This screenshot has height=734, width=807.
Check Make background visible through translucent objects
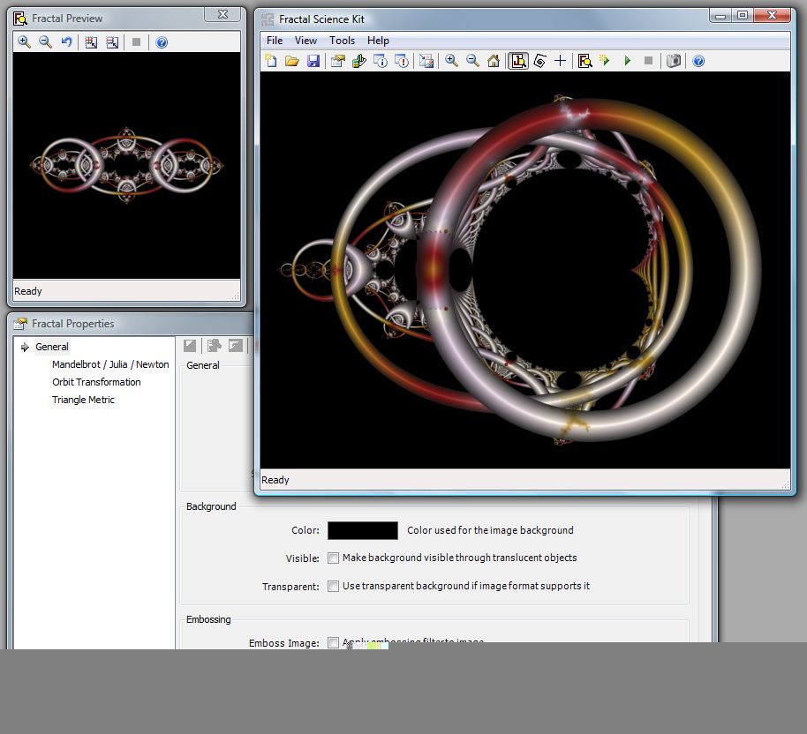pos(334,558)
